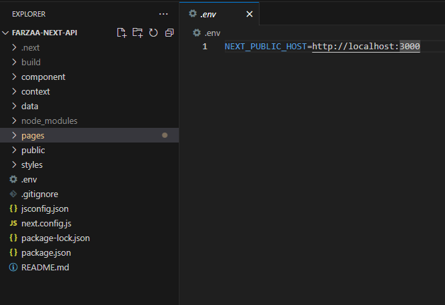Click line number 1 in gutter
445x305 pixels.
pyautogui.click(x=205, y=46)
